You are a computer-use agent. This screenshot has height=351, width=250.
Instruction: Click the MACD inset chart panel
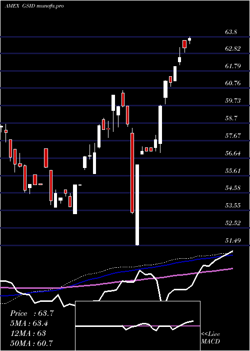[137, 326]
